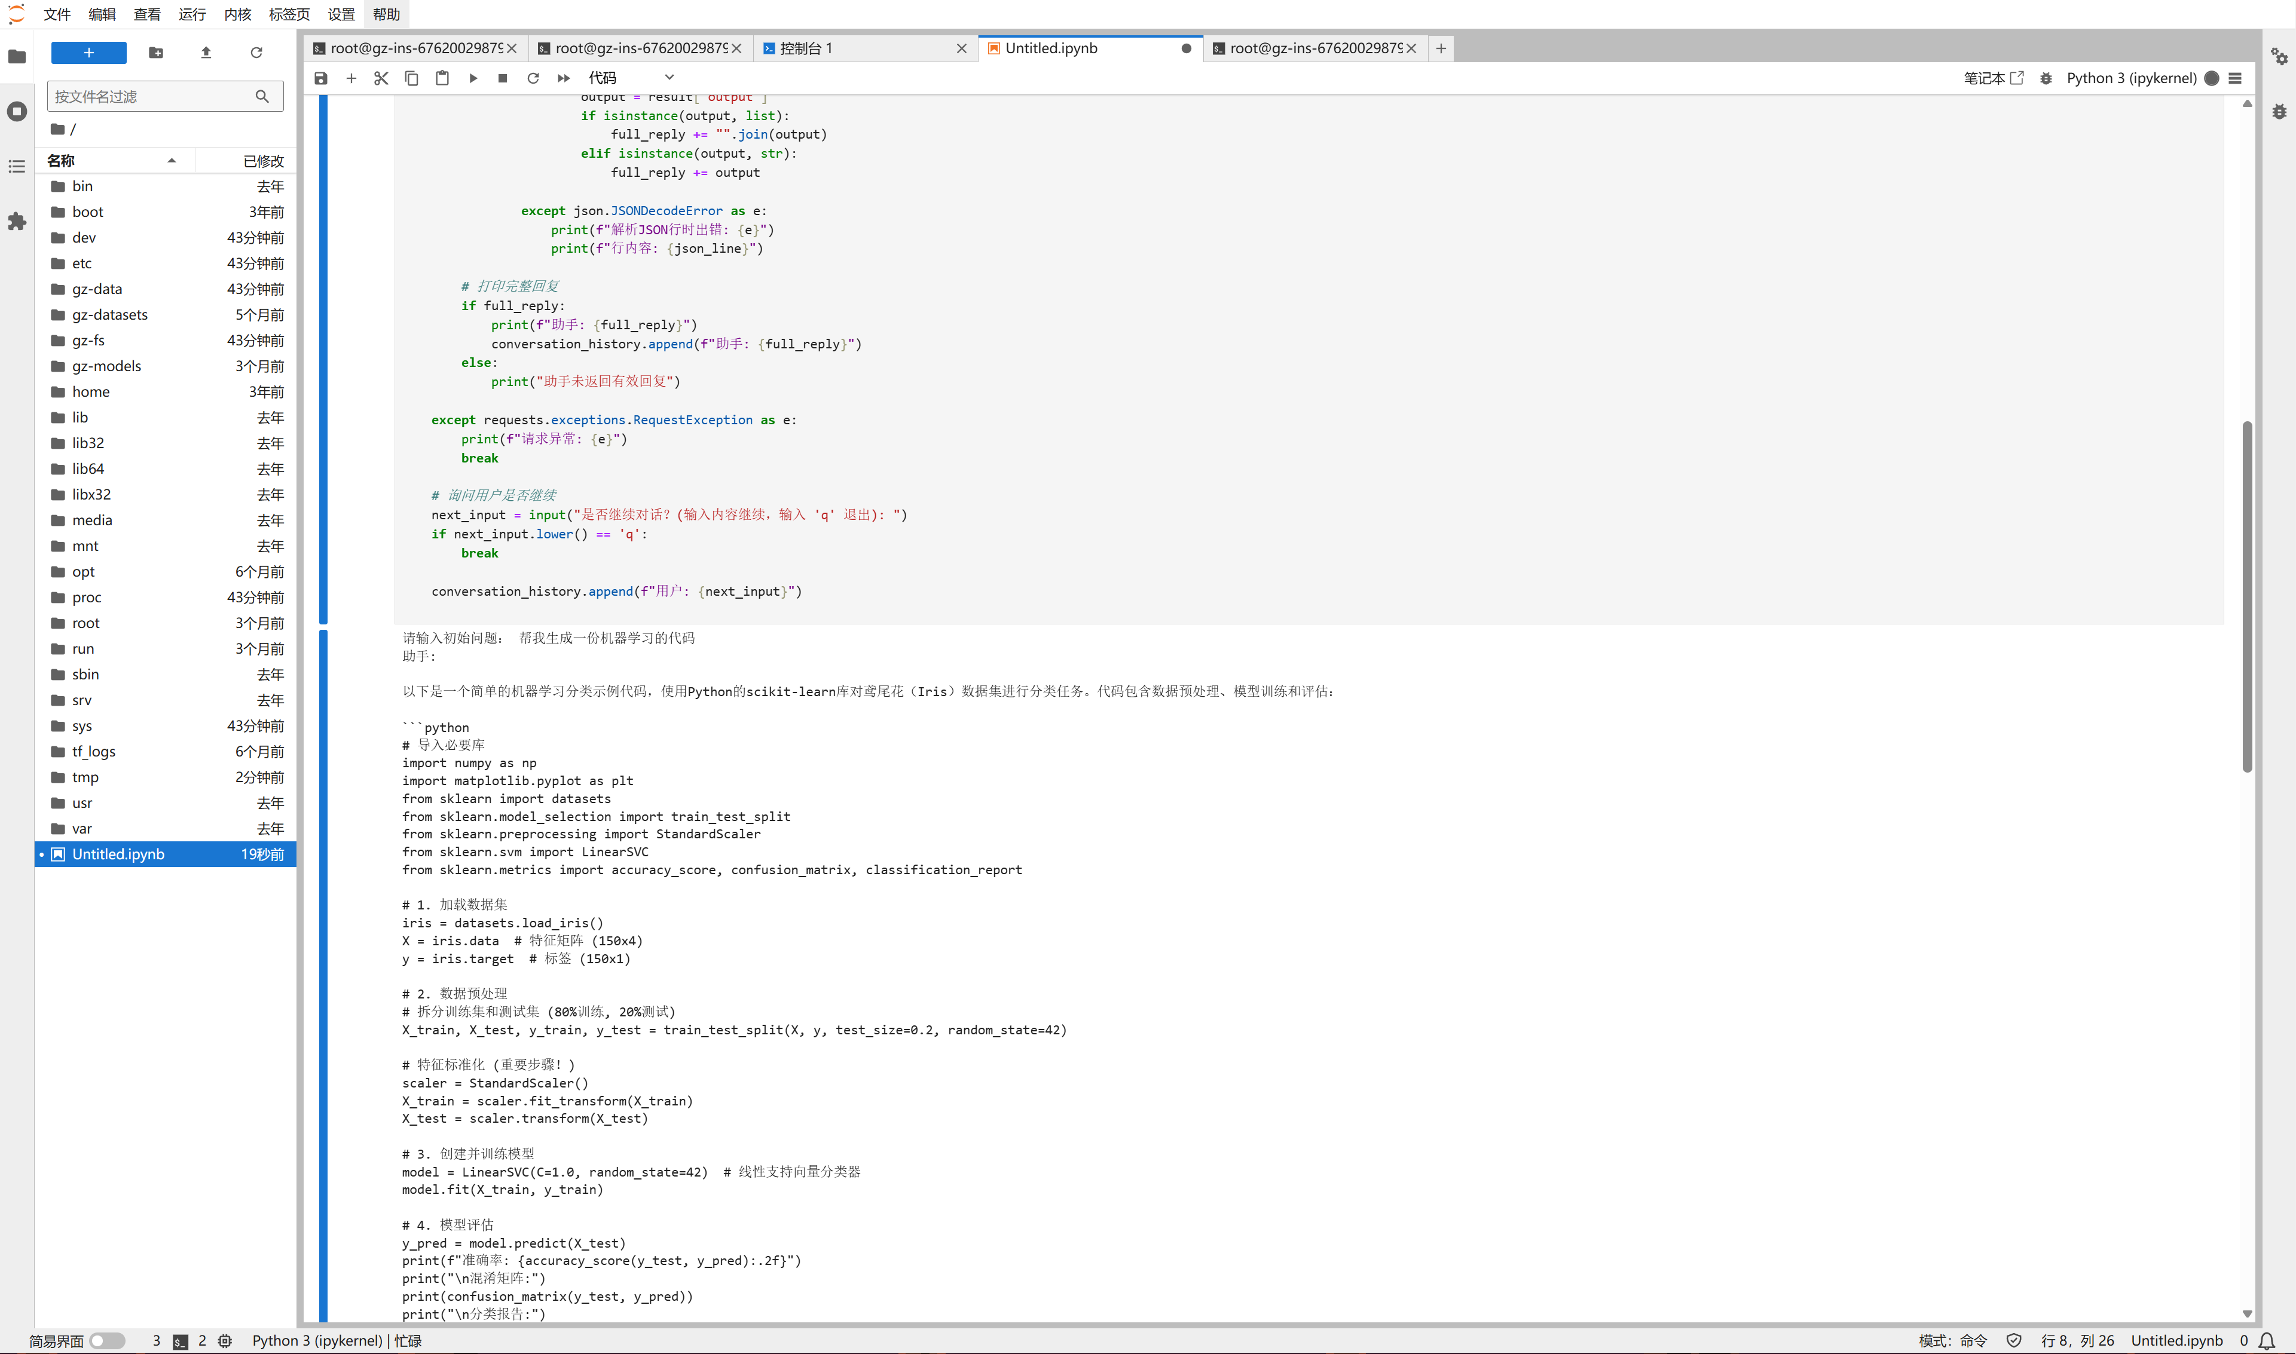
Task: Open the 内核 menu
Action: [x=237, y=14]
